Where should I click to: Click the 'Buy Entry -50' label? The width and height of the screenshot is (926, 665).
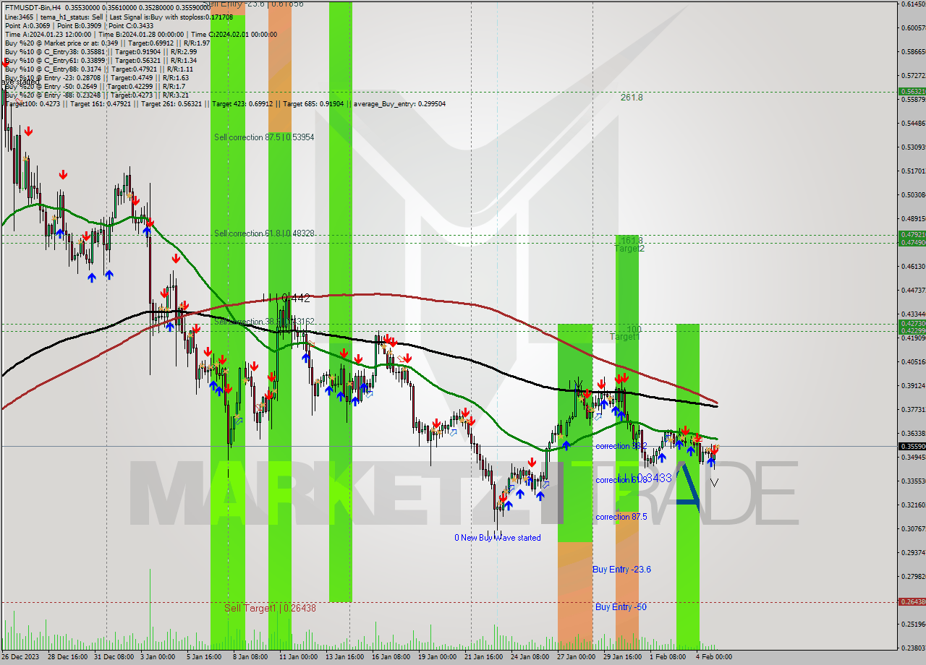(x=621, y=607)
